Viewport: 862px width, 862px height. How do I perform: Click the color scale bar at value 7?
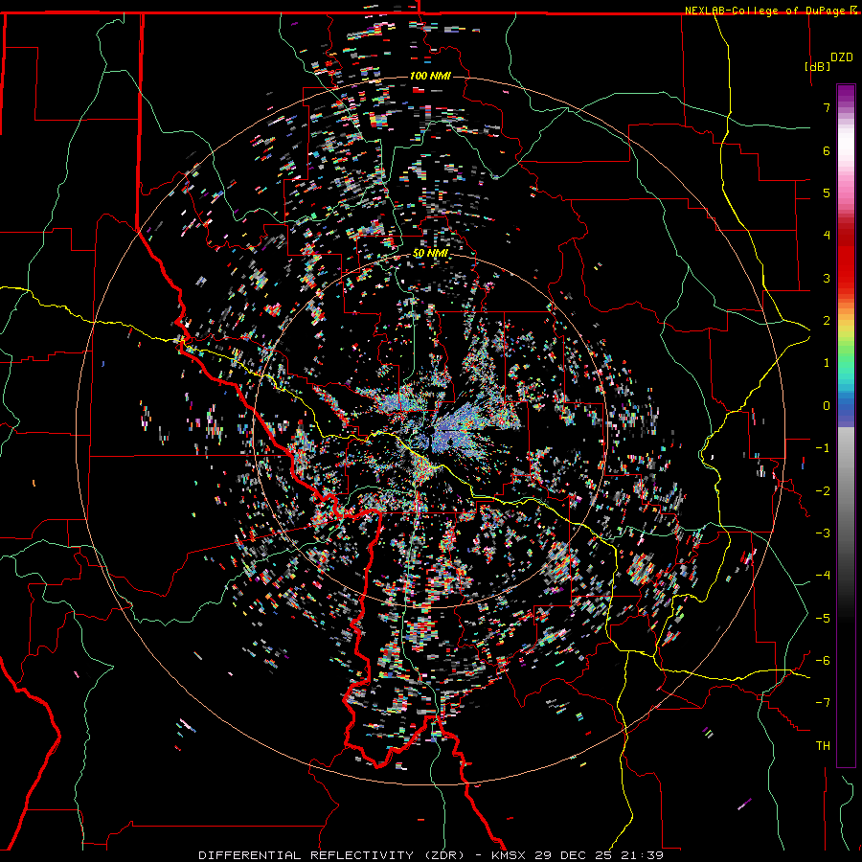pos(846,107)
